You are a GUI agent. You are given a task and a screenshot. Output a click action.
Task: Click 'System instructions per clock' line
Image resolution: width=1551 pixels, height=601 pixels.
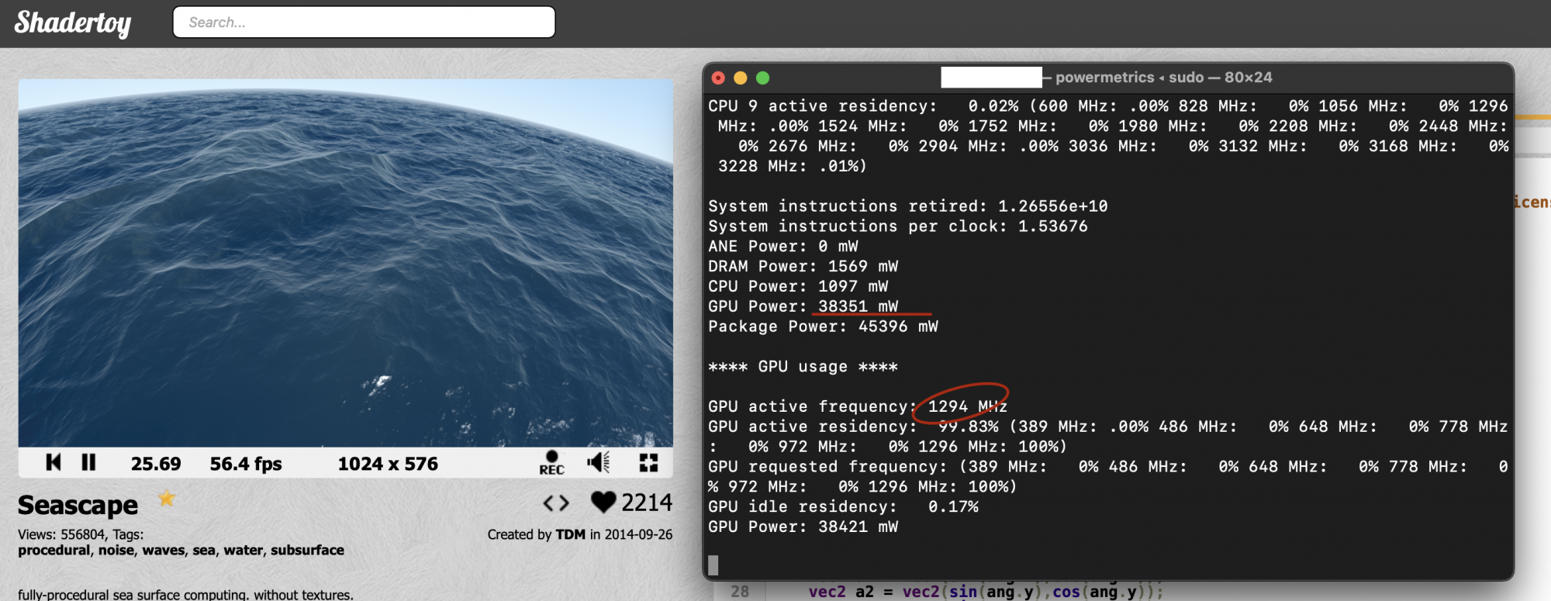898,226
